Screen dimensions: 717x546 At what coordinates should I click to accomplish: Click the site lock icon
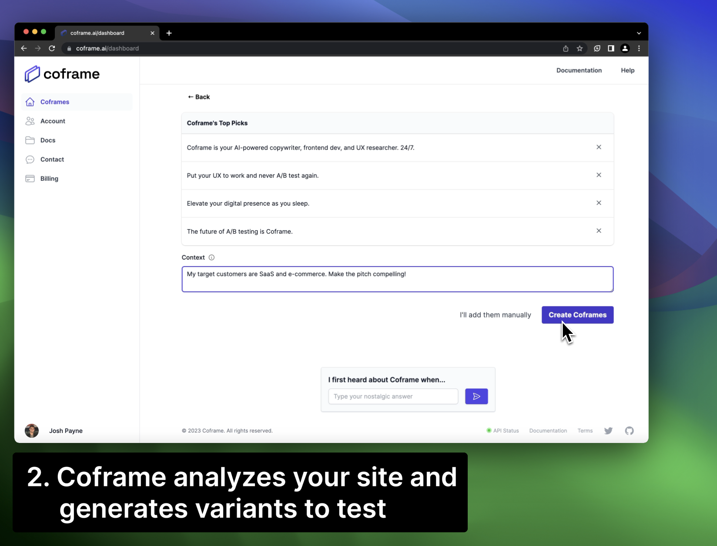pos(69,48)
